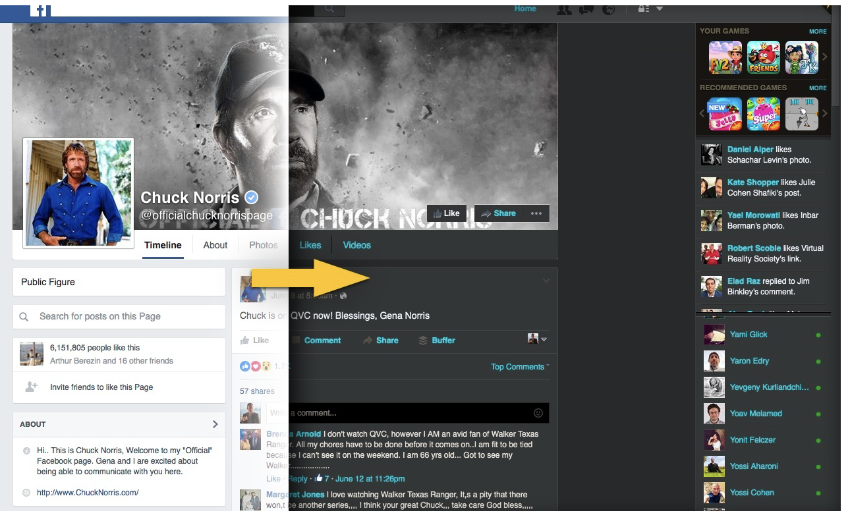The height and width of the screenshot is (523, 850).
Task: Open Kate Shopper's ticker story
Action: click(x=763, y=188)
